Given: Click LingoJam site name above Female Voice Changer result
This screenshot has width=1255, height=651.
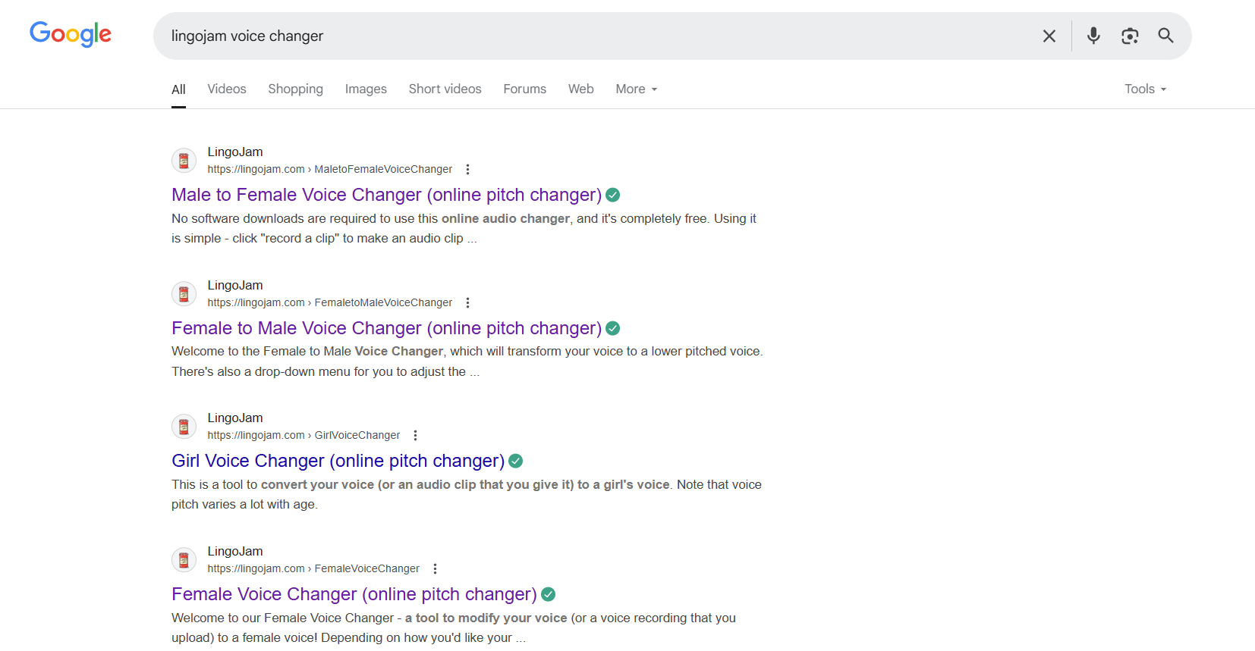Looking at the screenshot, I should [235, 552].
